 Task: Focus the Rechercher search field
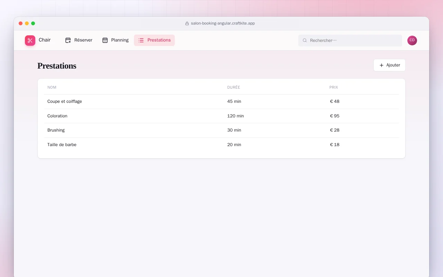tap(350, 41)
